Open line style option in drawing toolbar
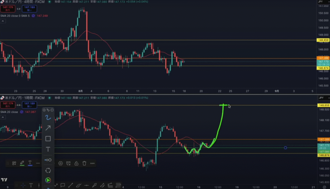The image size is (330, 189). click(x=38, y=163)
